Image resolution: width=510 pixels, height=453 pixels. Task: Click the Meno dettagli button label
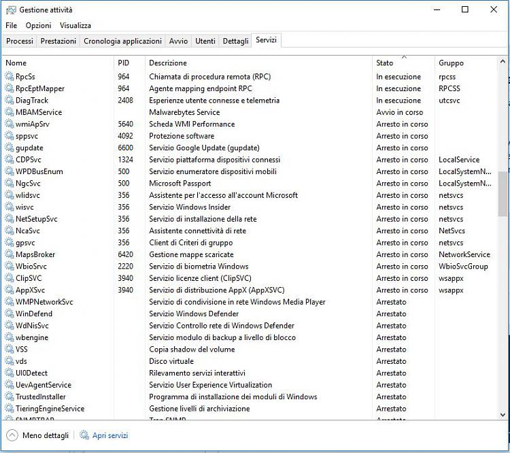tap(46, 435)
